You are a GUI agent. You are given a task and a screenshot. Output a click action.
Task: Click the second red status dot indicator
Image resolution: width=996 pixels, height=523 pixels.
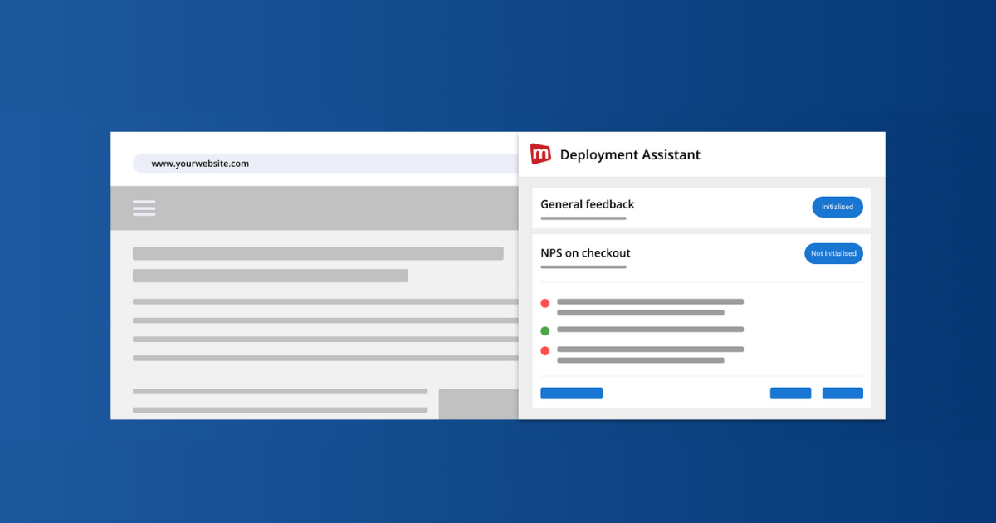(x=545, y=350)
